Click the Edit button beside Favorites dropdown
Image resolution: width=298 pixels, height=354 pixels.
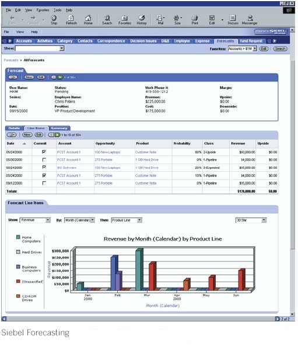pos(264,48)
